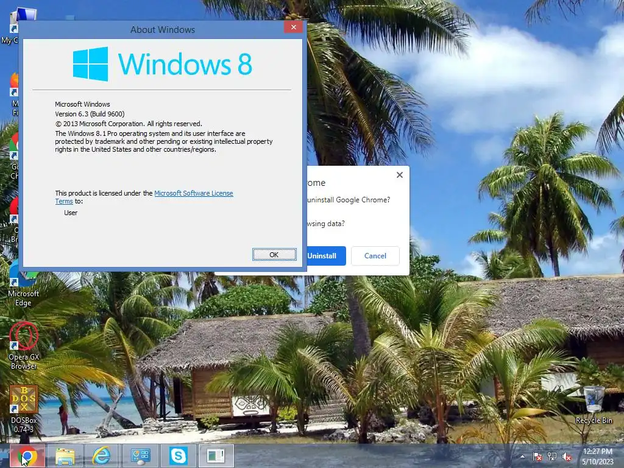Open Action Center flag icon
Screen dimensions: 624x468
coord(537,457)
